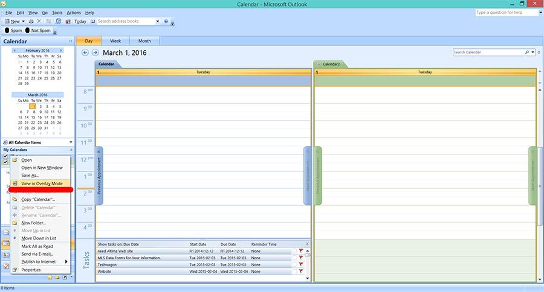Click the Not Spam button icon
This screenshot has width=544, height=292.
click(x=27, y=31)
